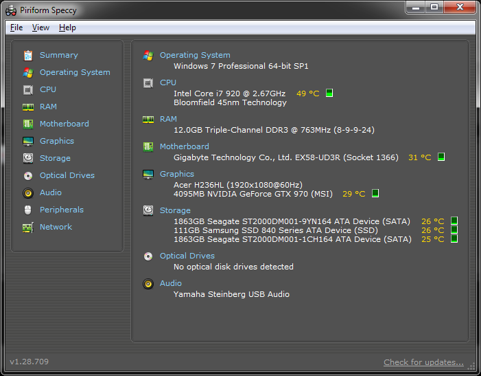Click temperature indicator for Samsung SSD 840
The height and width of the screenshot is (376, 481).
click(x=454, y=230)
